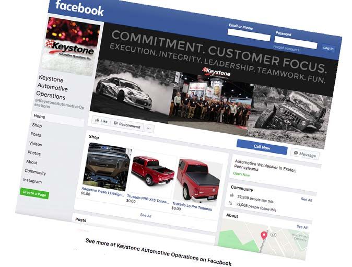Click See All under Shop products

146,215
